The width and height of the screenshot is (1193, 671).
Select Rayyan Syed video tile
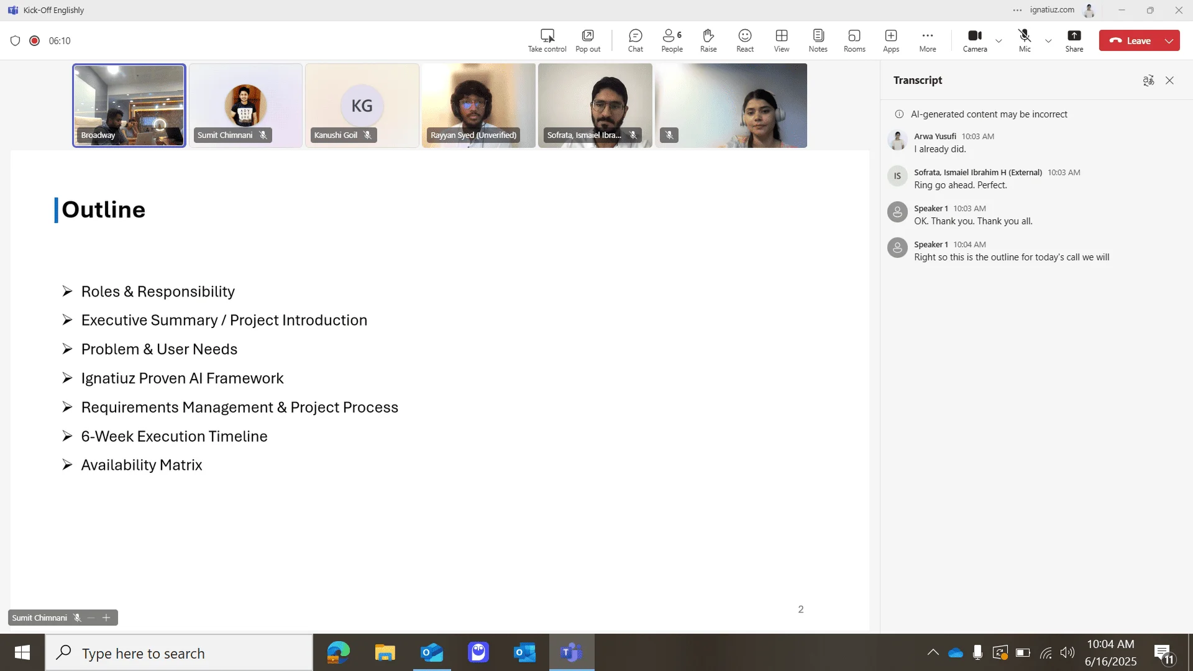(478, 105)
